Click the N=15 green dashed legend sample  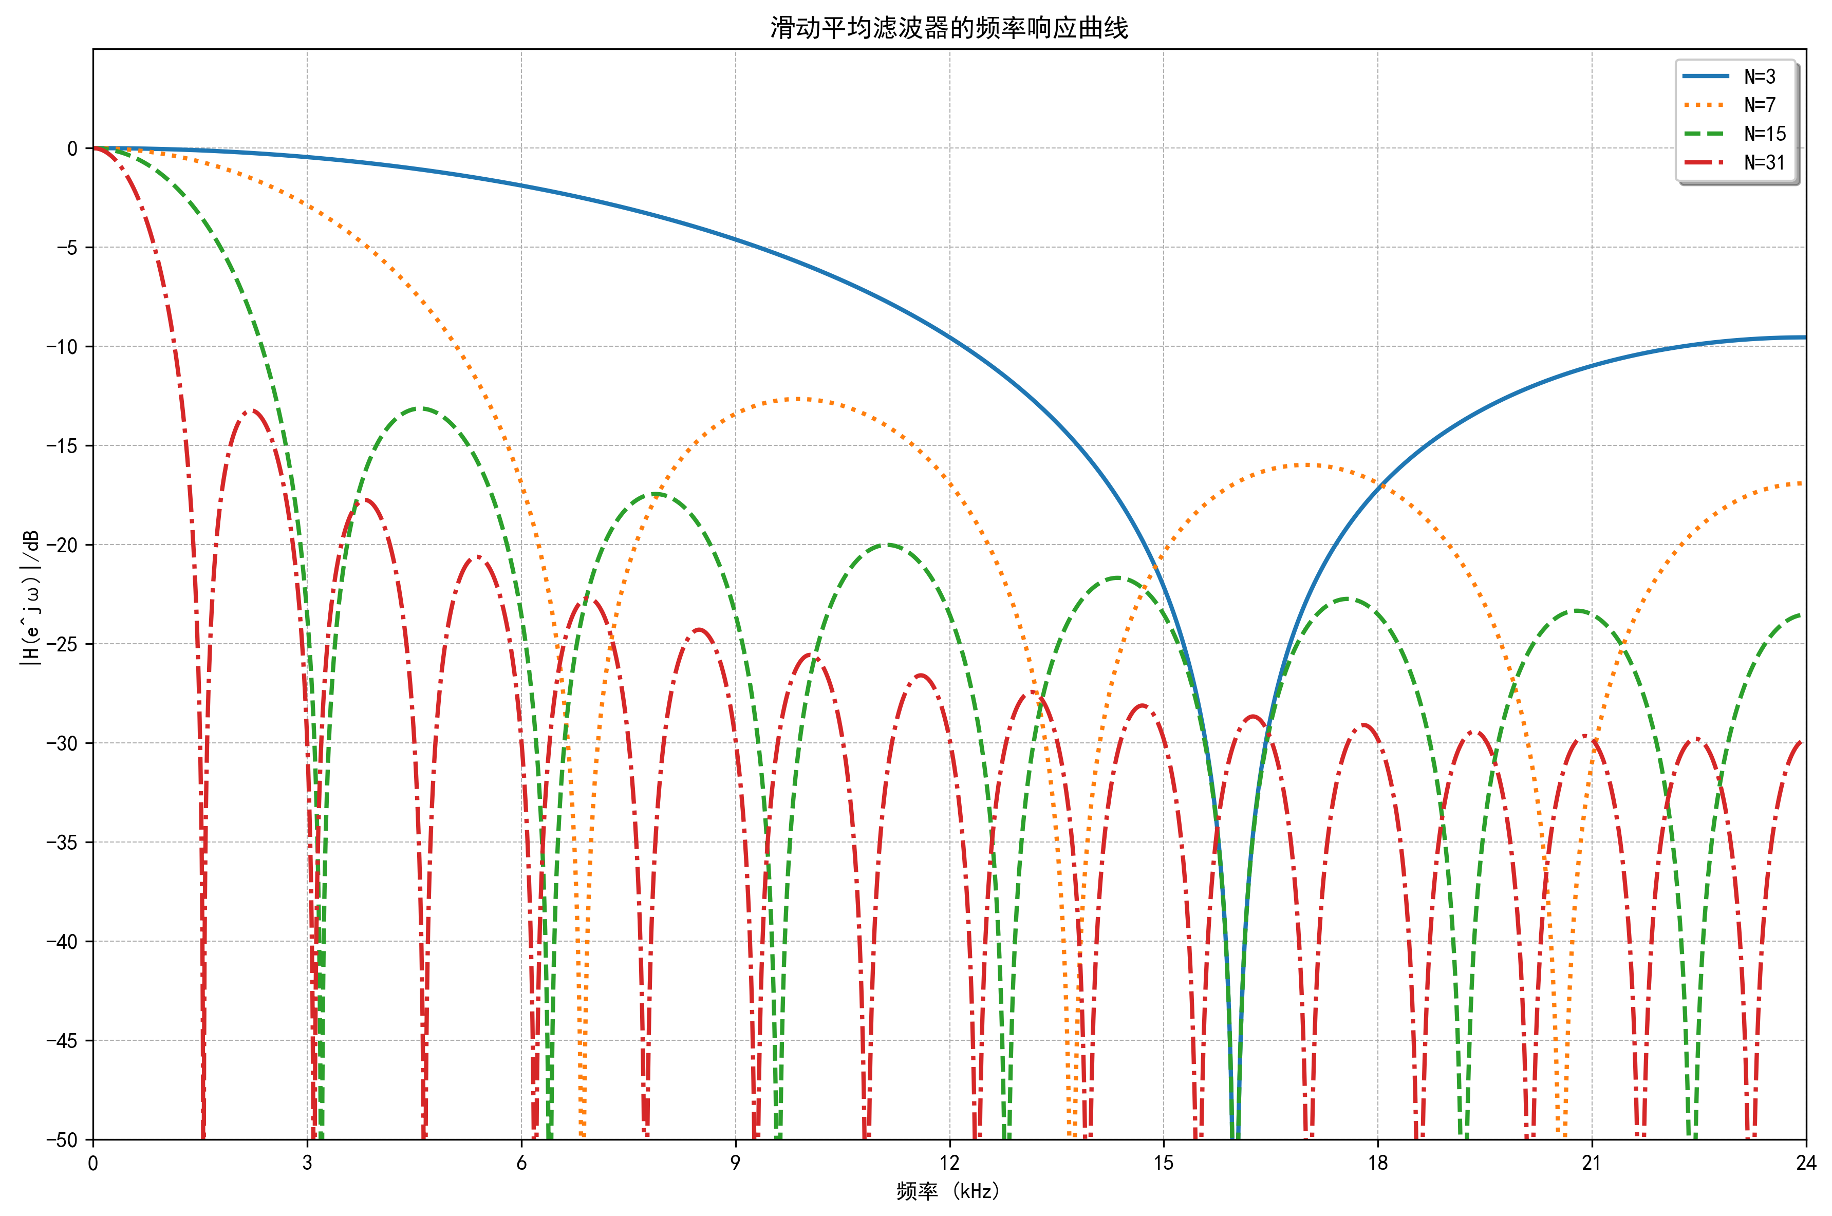(1705, 134)
